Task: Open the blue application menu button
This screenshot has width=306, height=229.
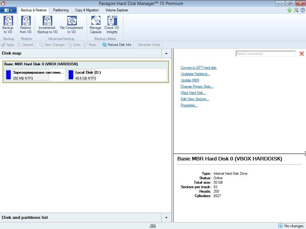Action: click(x=8, y=10)
